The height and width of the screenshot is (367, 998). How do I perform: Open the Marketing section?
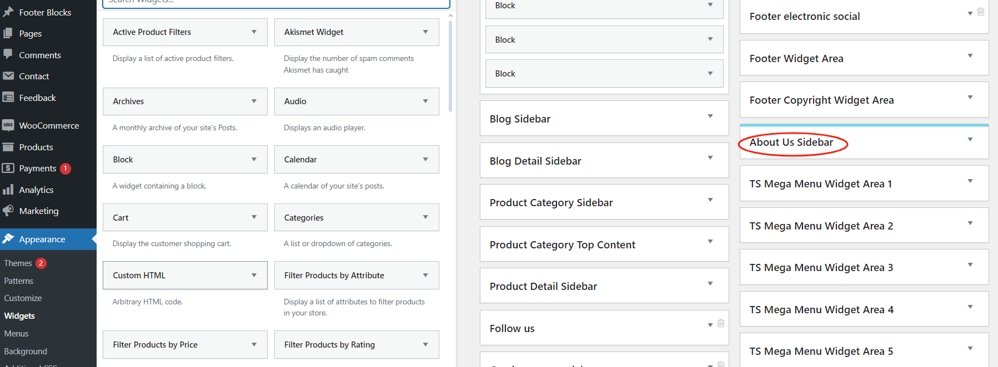coord(39,211)
